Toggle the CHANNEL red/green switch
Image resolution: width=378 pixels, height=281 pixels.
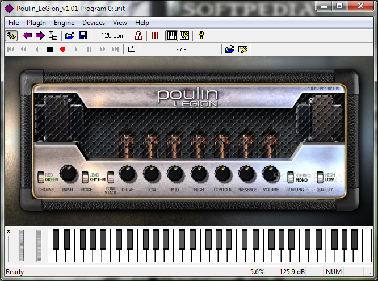click(x=41, y=177)
